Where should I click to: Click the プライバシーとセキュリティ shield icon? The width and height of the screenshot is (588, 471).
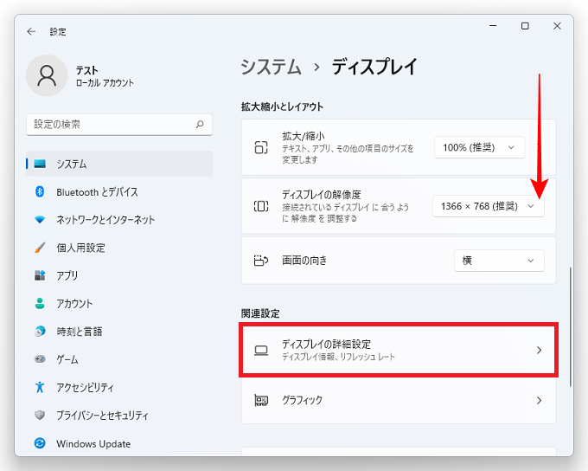click(x=40, y=415)
